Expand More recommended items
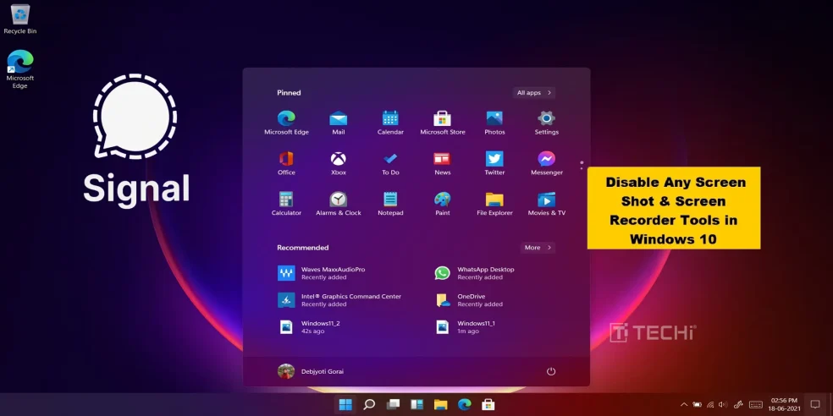This screenshot has width=833, height=416. pyautogui.click(x=538, y=248)
